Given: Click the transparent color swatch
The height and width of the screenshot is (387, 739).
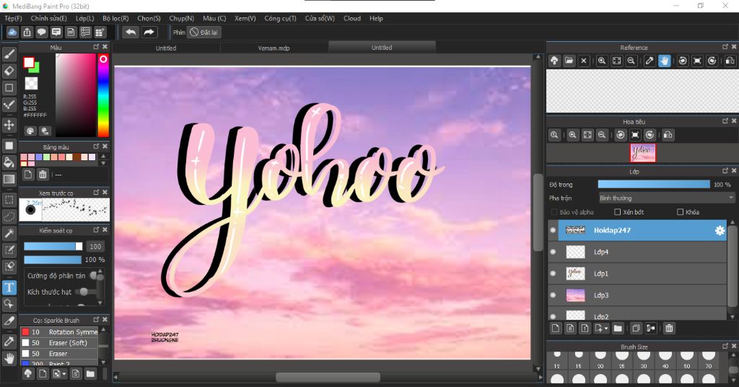Looking at the screenshot, I should [x=31, y=84].
